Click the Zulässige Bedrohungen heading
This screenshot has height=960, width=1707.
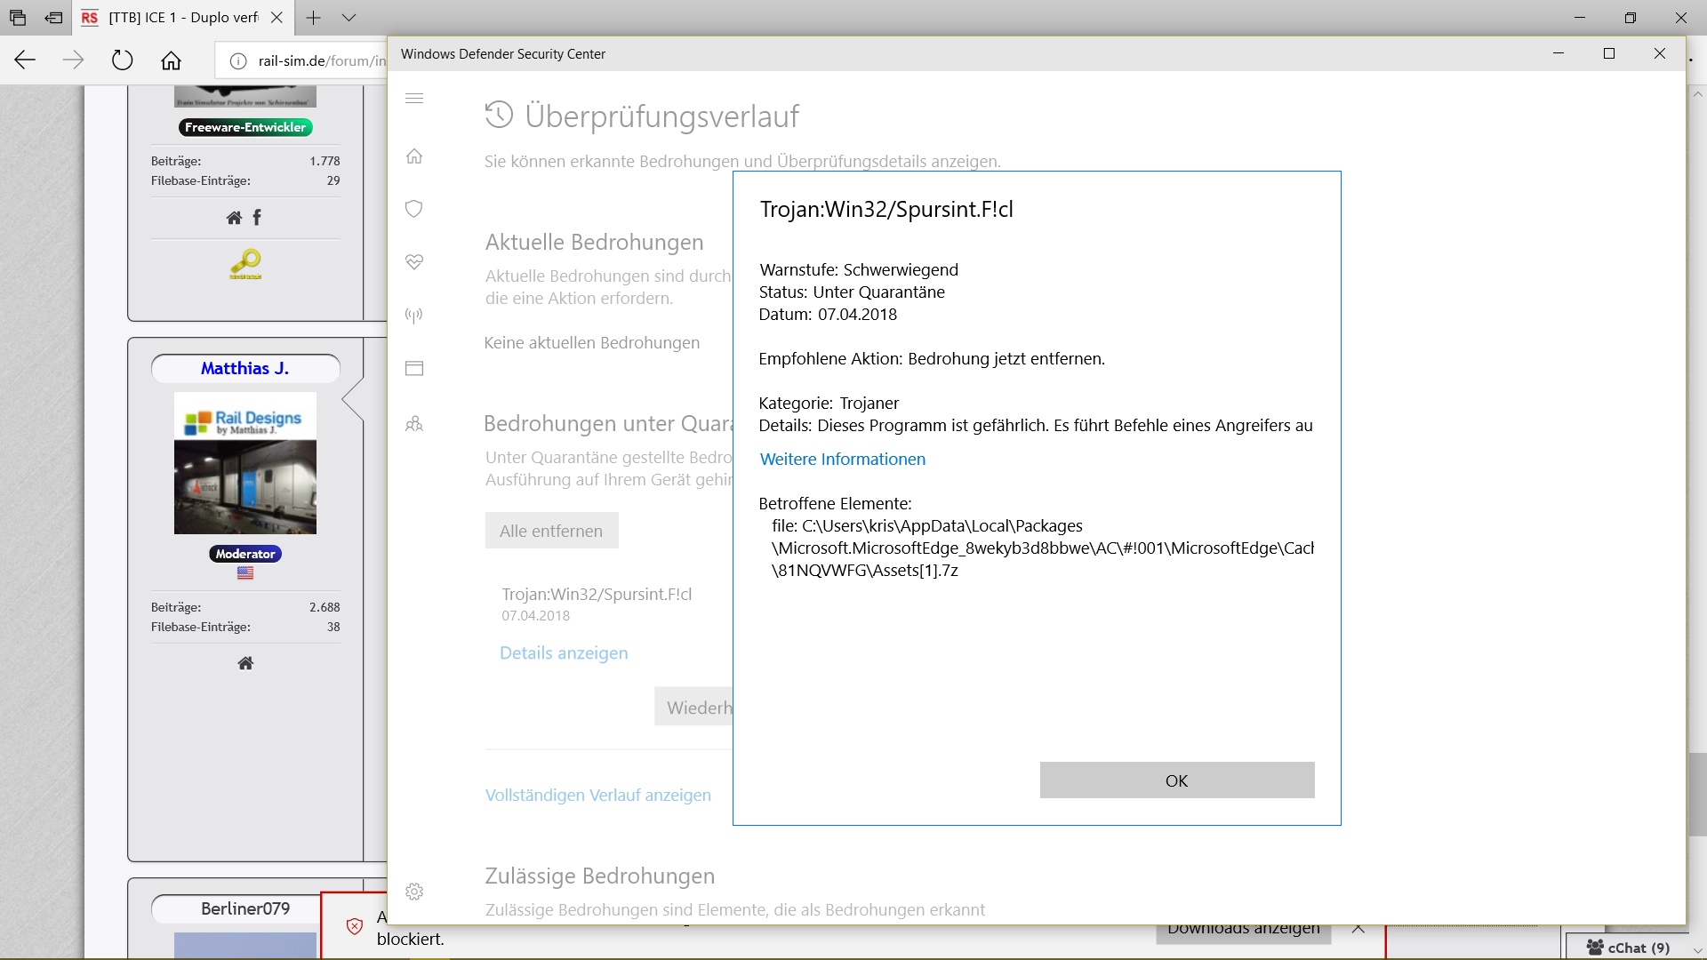(600, 876)
